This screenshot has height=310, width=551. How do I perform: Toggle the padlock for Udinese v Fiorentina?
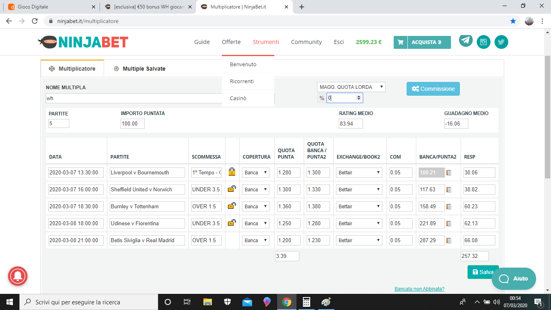(x=232, y=222)
